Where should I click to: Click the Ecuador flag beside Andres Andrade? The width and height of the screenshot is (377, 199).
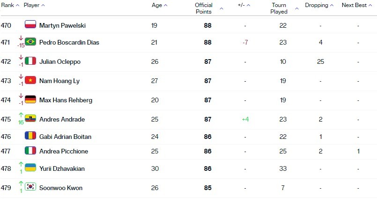click(30, 119)
